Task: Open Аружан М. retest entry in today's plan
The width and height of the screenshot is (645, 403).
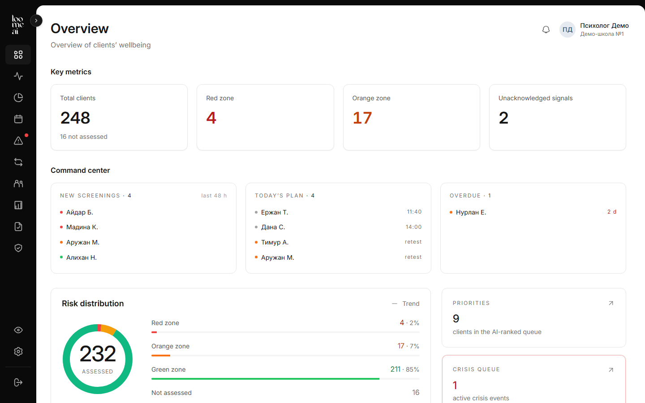Action: [x=338, y=257]
